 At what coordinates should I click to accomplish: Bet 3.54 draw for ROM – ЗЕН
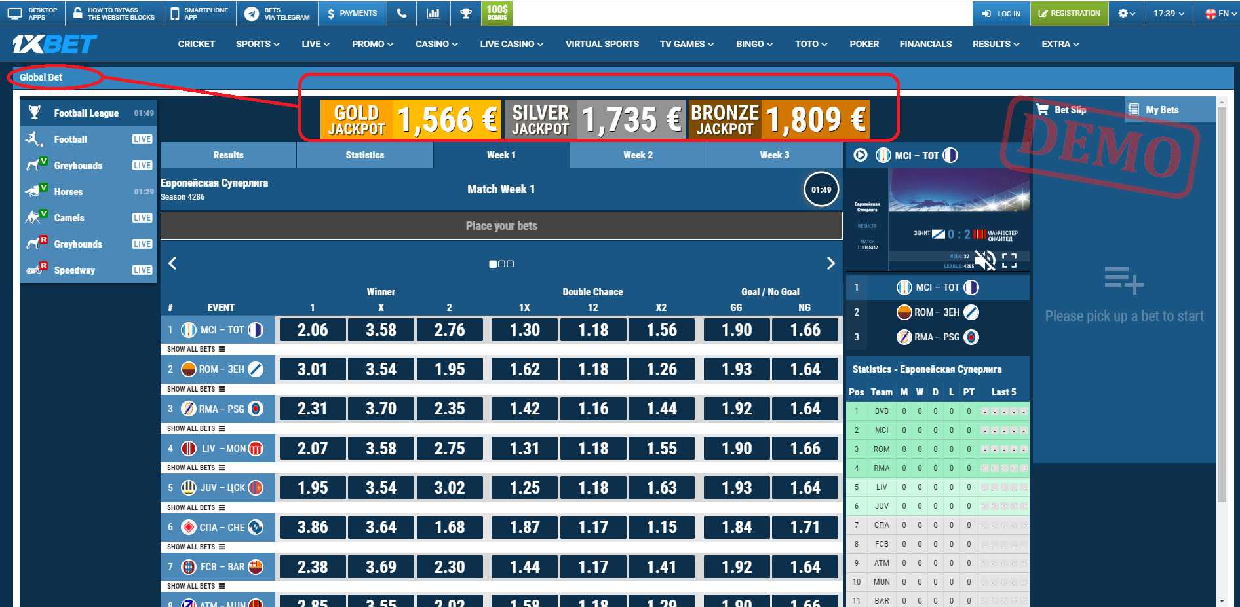[x=381, y=369]
